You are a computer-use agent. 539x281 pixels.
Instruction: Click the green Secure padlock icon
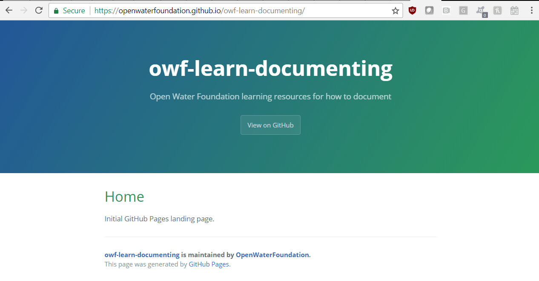pyautogui.click(x=56, y=11)
